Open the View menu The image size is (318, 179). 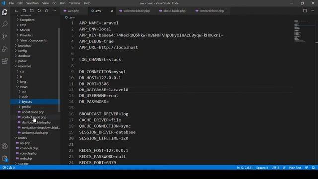click(x=45, y=3)
